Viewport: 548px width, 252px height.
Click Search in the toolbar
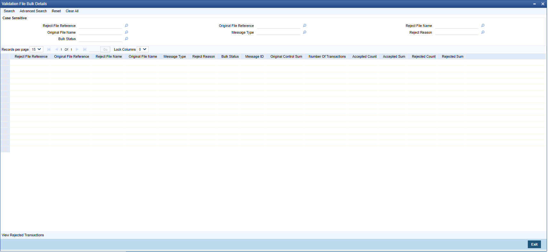9,11
